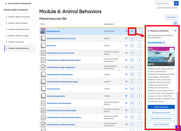Open more options for The Nose Awards row
This screenshot has height=131, width=181.
(139, 89)
